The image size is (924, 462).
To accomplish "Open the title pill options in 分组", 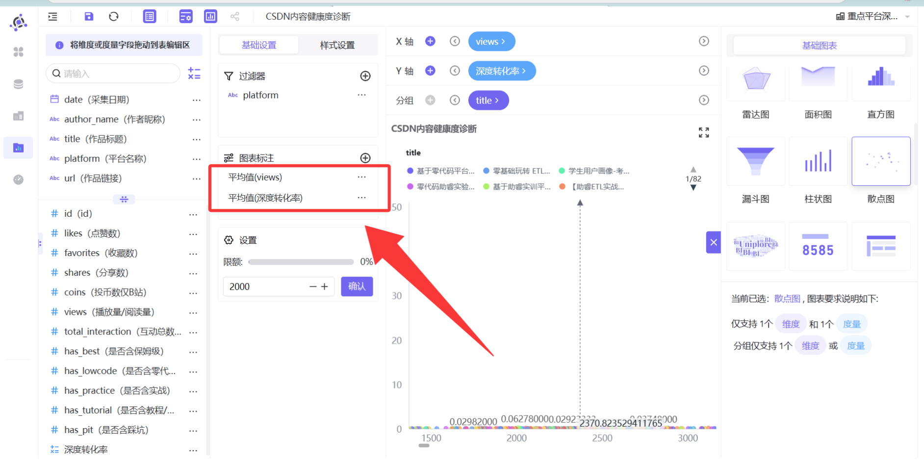I will 488,100.
